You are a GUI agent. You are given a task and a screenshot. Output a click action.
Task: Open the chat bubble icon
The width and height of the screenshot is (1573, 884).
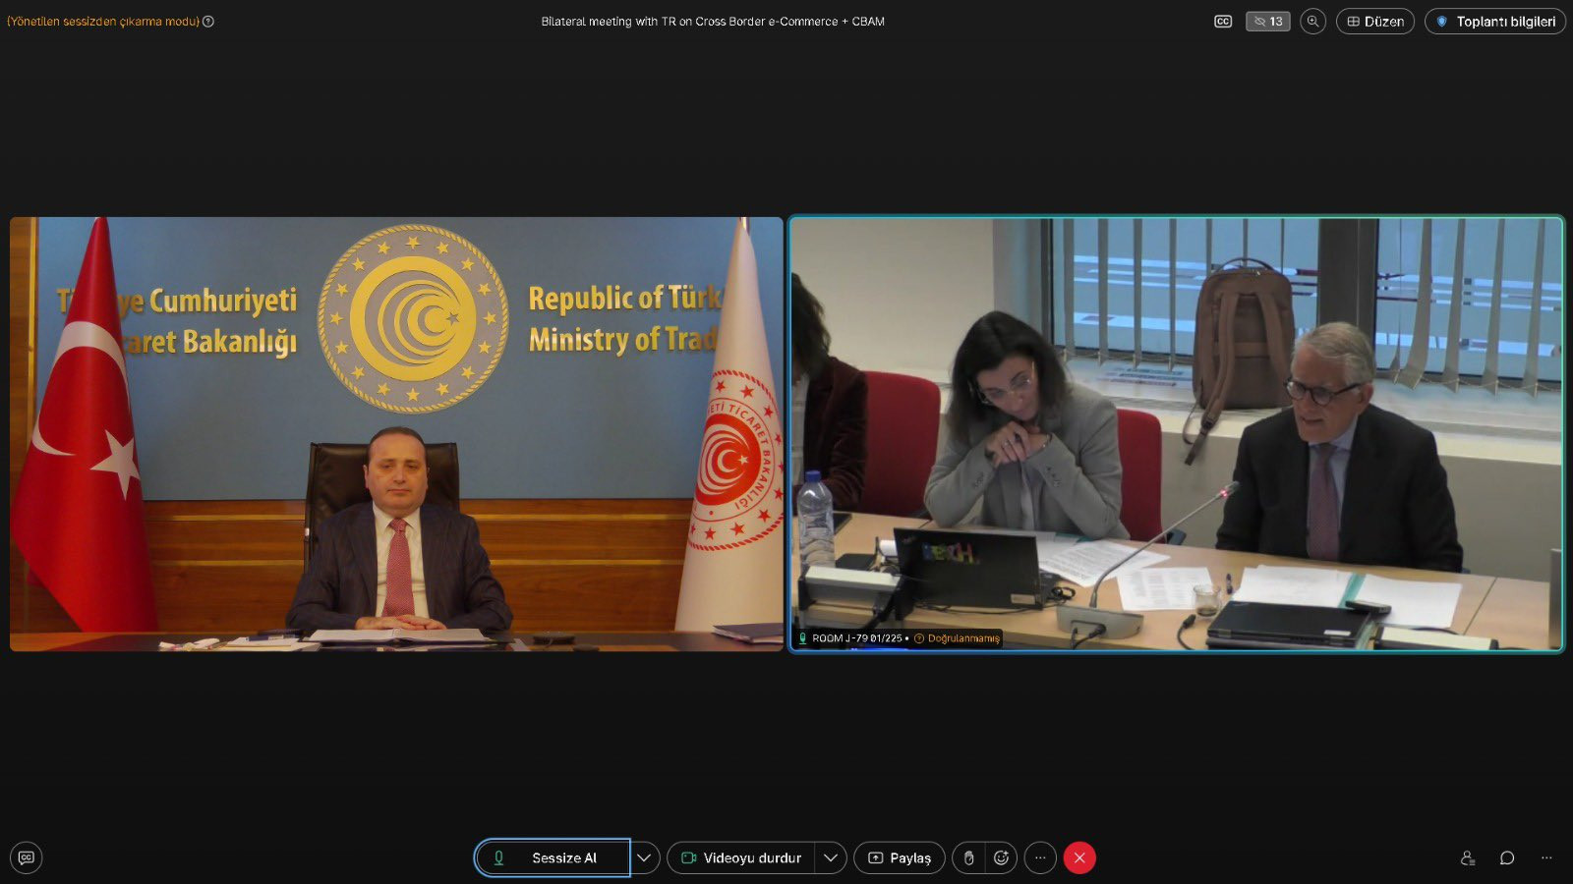tap(1506, 857)
